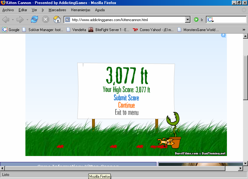Go to the Home page icon

(x=57, y=20)
